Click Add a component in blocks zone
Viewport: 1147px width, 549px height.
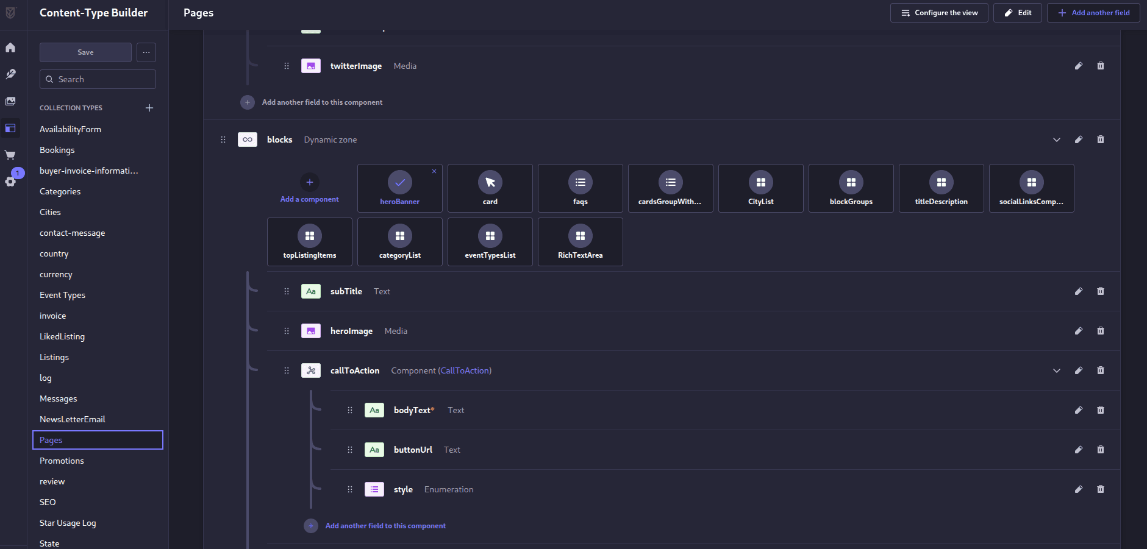click(x=310, y=189)
